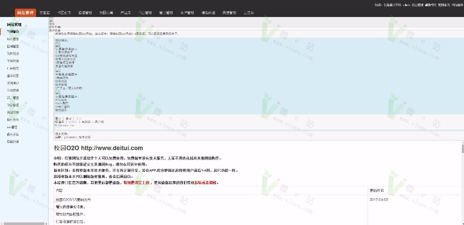Open 导航管理 at the sidebar bottom
The image size is (464, 225).
(x=13, y=142)
